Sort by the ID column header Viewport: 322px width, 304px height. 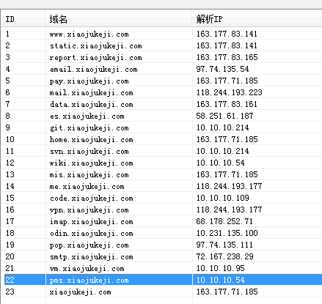pos(23,19)
